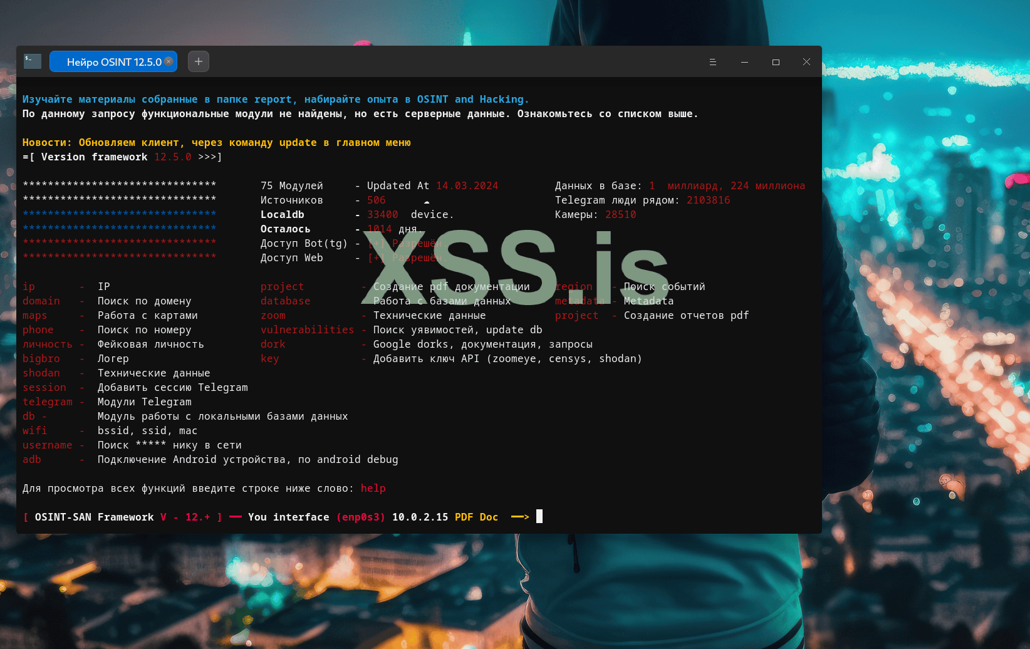Click the 'Источников' label
Image resolution: width=1030 pixels, height=649 pixels.
tap(292, 200)
